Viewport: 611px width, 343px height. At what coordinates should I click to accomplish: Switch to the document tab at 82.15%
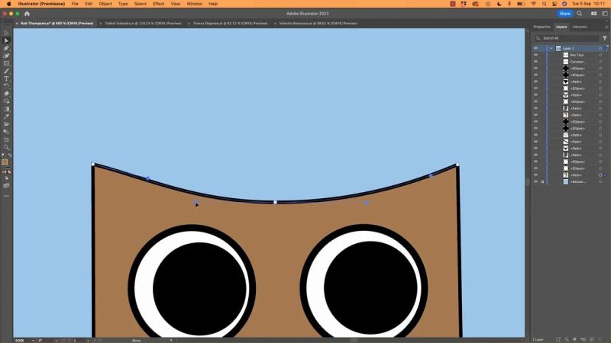(x=230, y=24)
